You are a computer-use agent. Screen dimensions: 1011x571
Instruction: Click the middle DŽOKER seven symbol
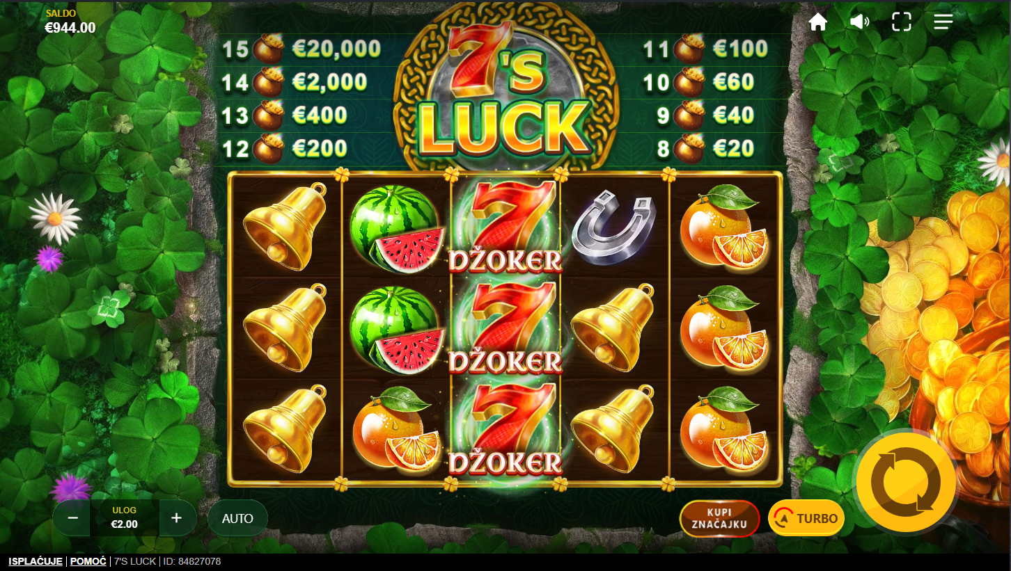(505, 328)
